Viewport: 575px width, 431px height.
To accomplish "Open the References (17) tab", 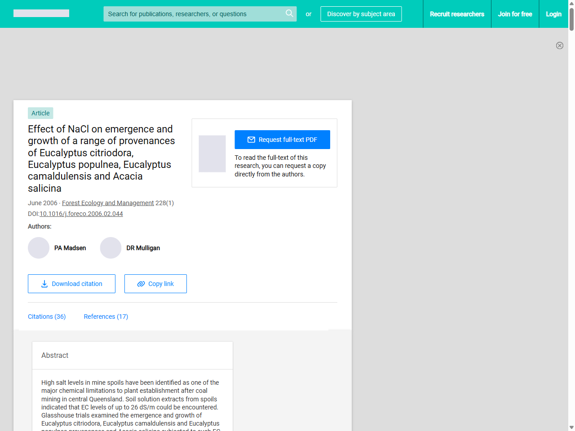I will [106, 317].
